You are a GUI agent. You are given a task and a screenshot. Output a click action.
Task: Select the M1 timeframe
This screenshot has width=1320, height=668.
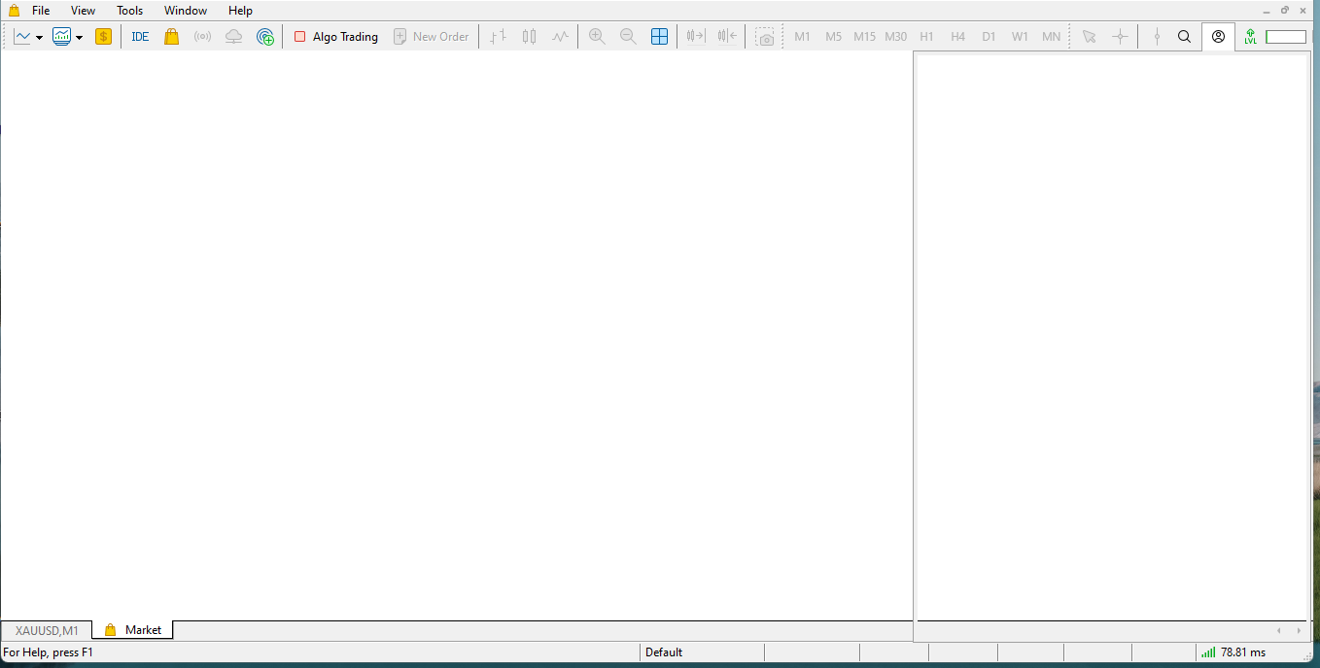tap(802, 37)
